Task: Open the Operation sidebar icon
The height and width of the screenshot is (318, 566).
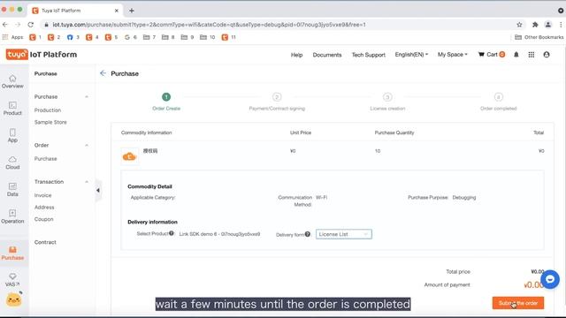Action: (x=12, y=216)
